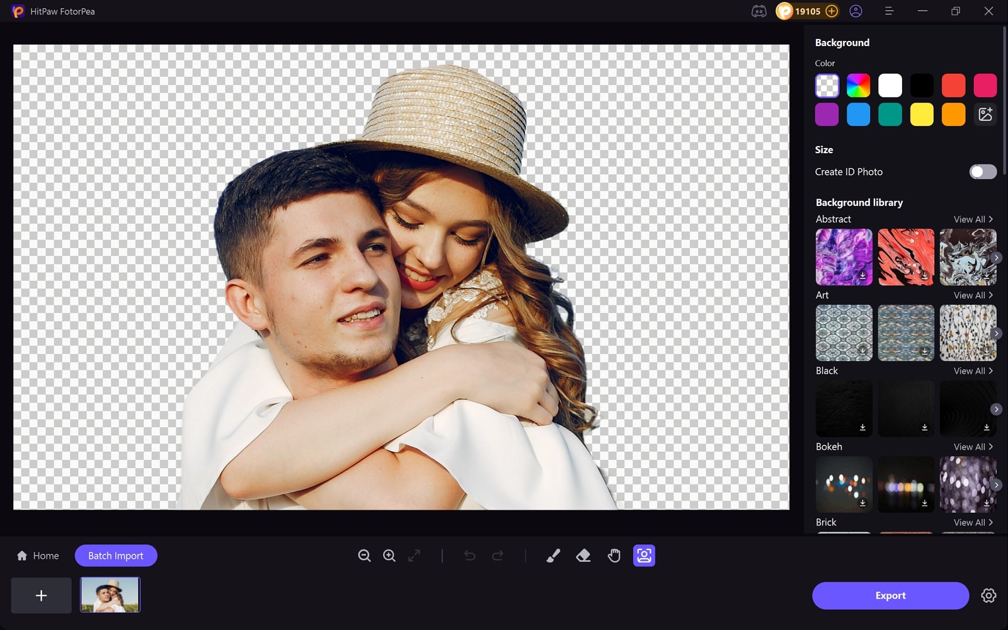The height and width of the screenshot is (630, 1008).
Task: Toggle the Create ID Photo switch
Action: point(983,172)
